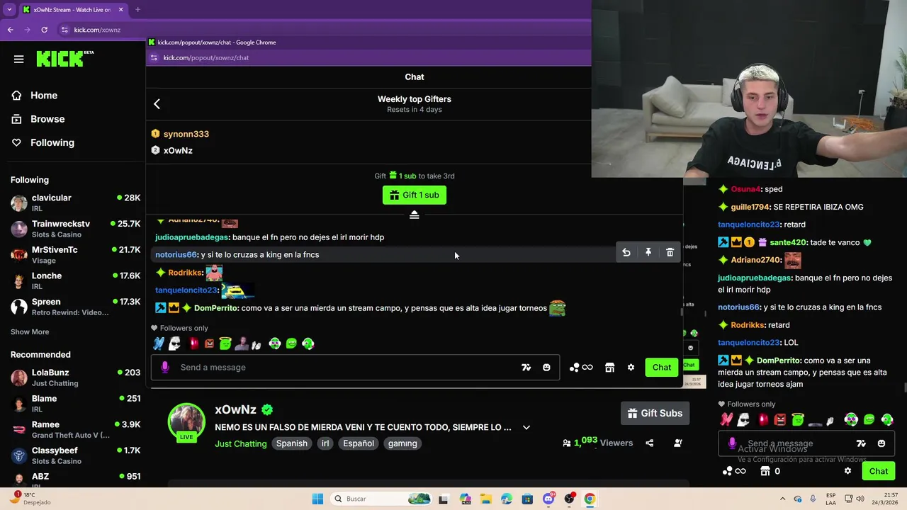Image resolution: width=907 pixels, height=510 pixels.
Task: Click the Gift Subs button
Action: [655, 413]
